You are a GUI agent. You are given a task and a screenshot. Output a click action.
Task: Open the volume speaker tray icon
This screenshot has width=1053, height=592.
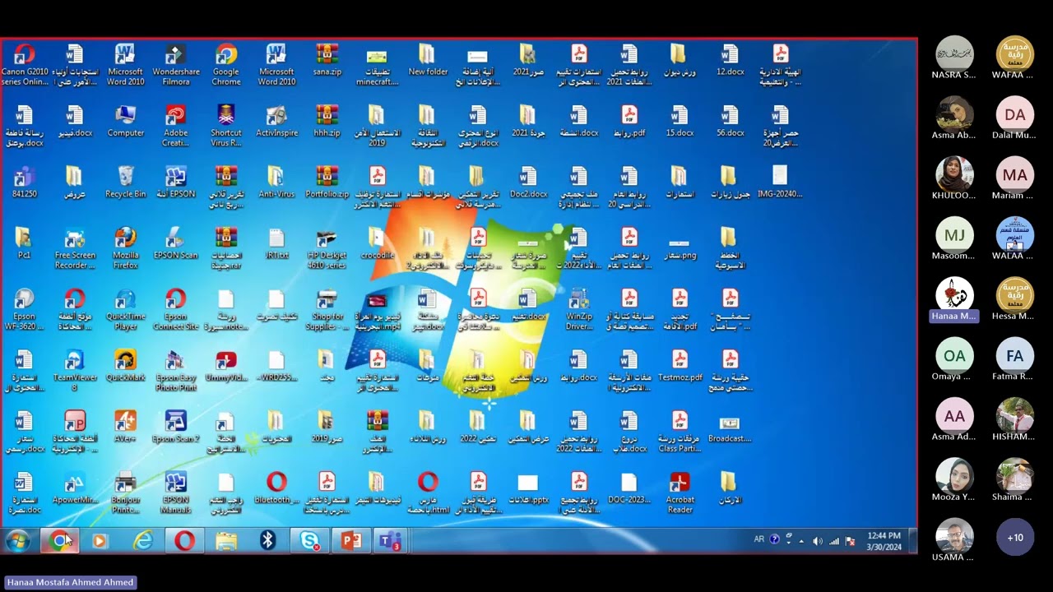point(818,541)
